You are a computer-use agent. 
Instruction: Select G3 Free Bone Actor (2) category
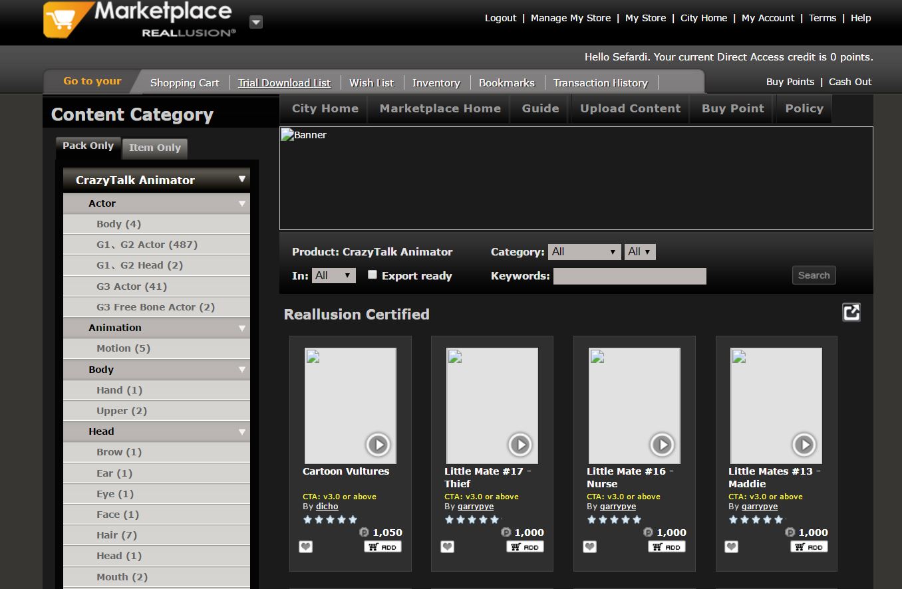[x=156, y=307]
